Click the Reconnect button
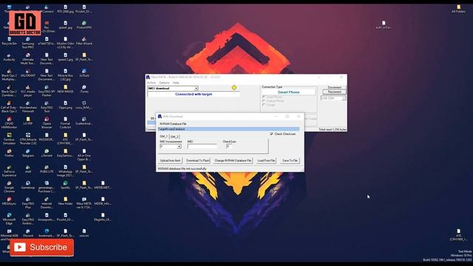 click(334, 92)
